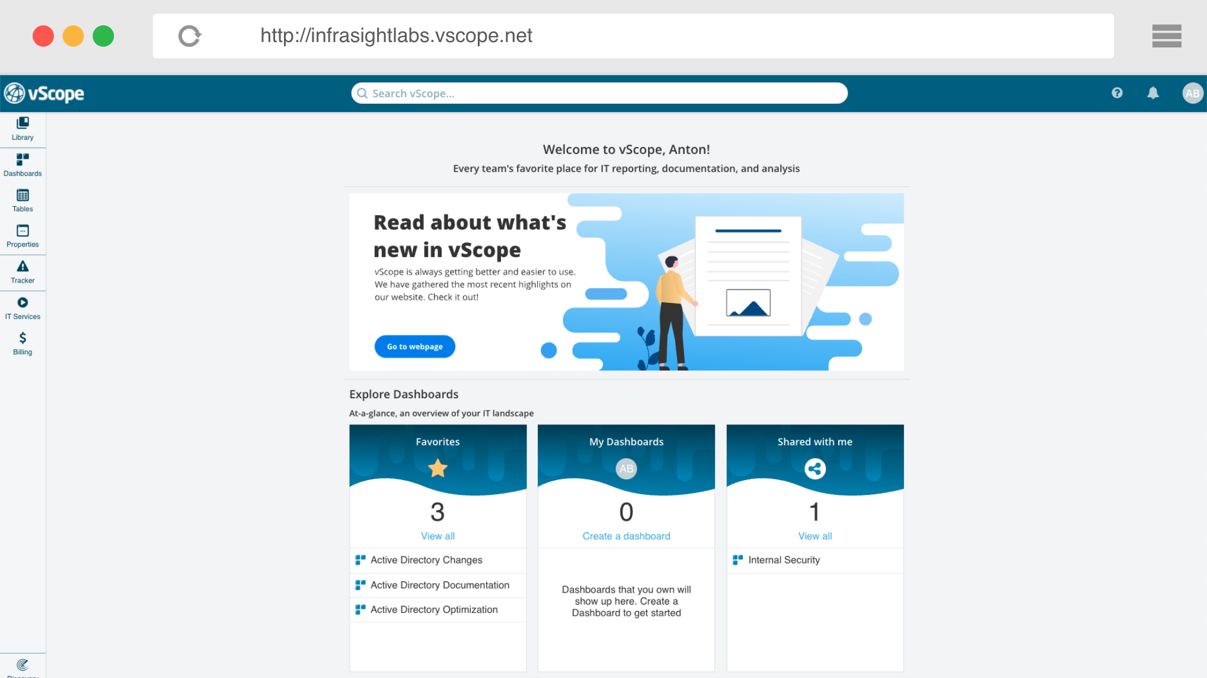Image resolution: width=1207 pixels, height=678 pixels.
Task: Click the macOS red close button
Action: [43, 36]
